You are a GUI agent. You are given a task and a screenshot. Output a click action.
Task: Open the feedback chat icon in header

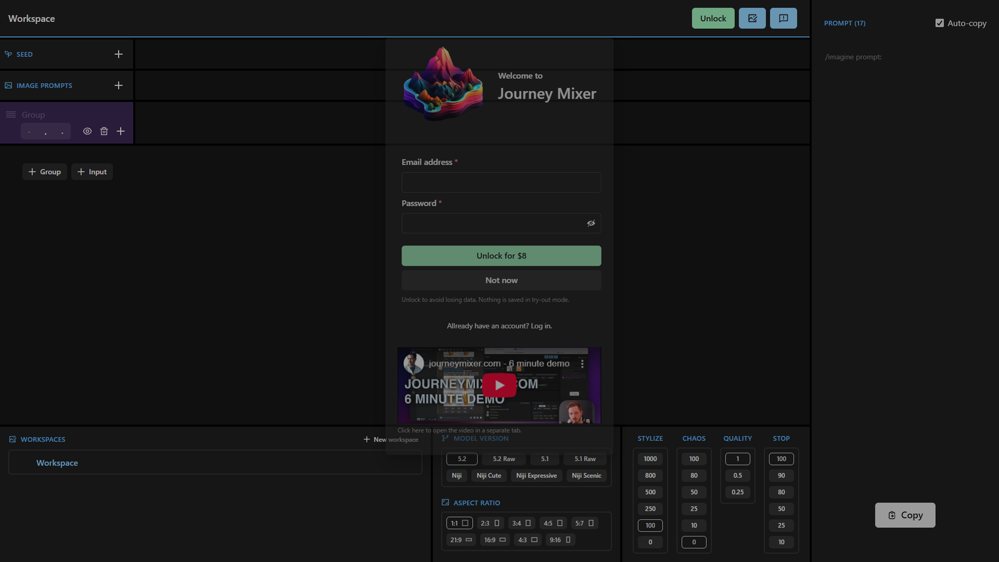[783, 18]
